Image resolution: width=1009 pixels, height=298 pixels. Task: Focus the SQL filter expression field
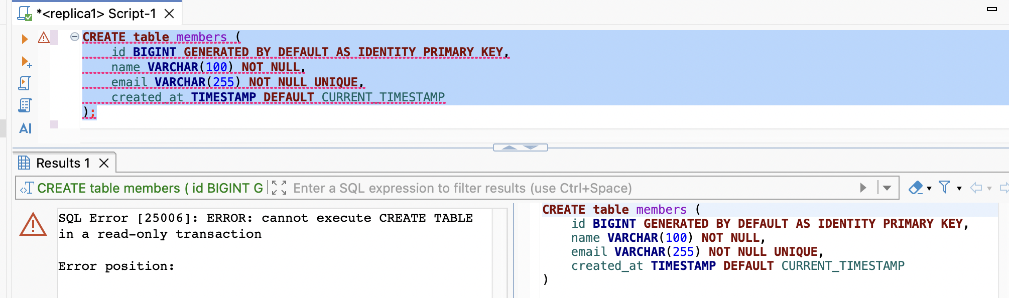pyautogui.click(x=572, y=188)
